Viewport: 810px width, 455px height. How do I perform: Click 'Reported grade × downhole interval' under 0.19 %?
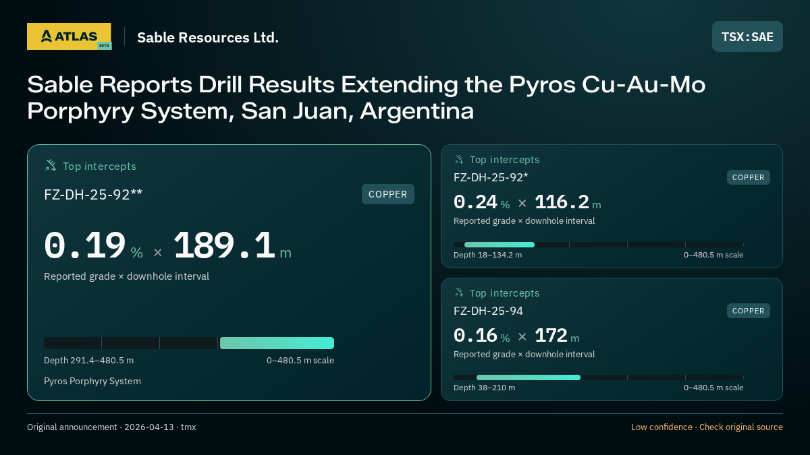point(126,276)
